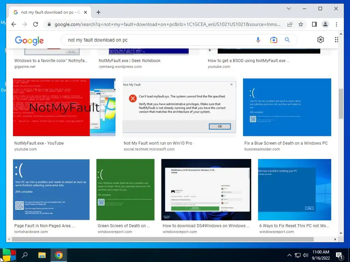Open 'Green Screen of Death on' title link
This screenshot has height=262, width=350.
tap(124, 226)
